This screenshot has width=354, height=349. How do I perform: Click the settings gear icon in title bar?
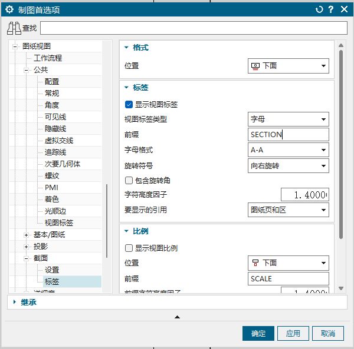(9, 9)
